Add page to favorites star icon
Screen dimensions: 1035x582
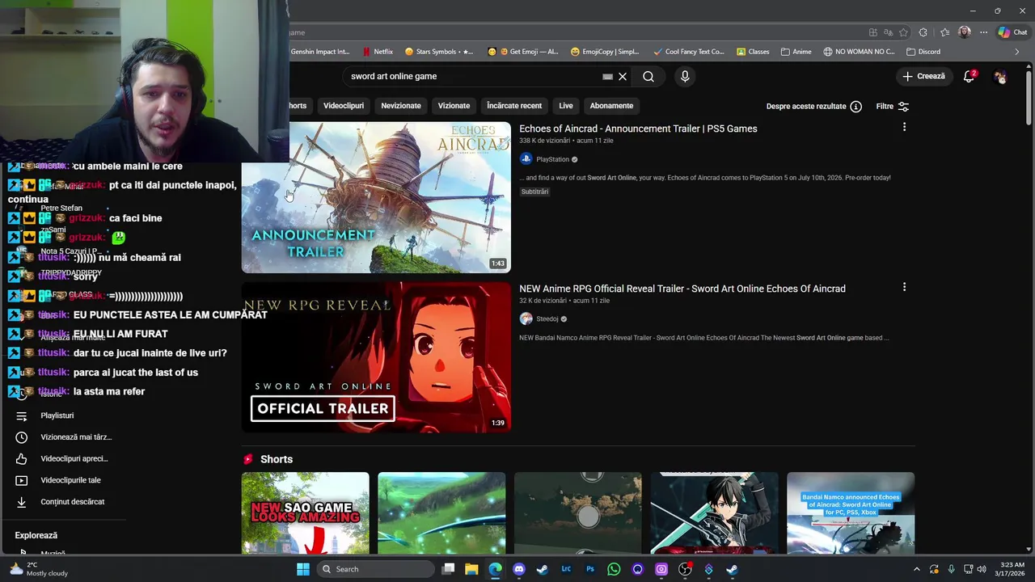click(903, 32)
